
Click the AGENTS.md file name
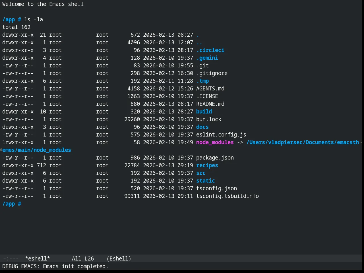point(210,88)
